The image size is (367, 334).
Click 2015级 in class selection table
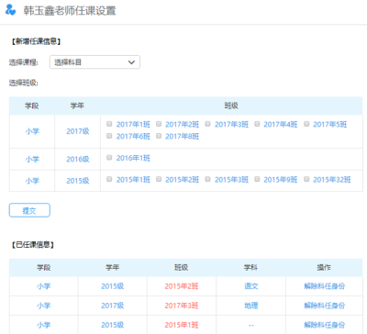coord(78,181)
